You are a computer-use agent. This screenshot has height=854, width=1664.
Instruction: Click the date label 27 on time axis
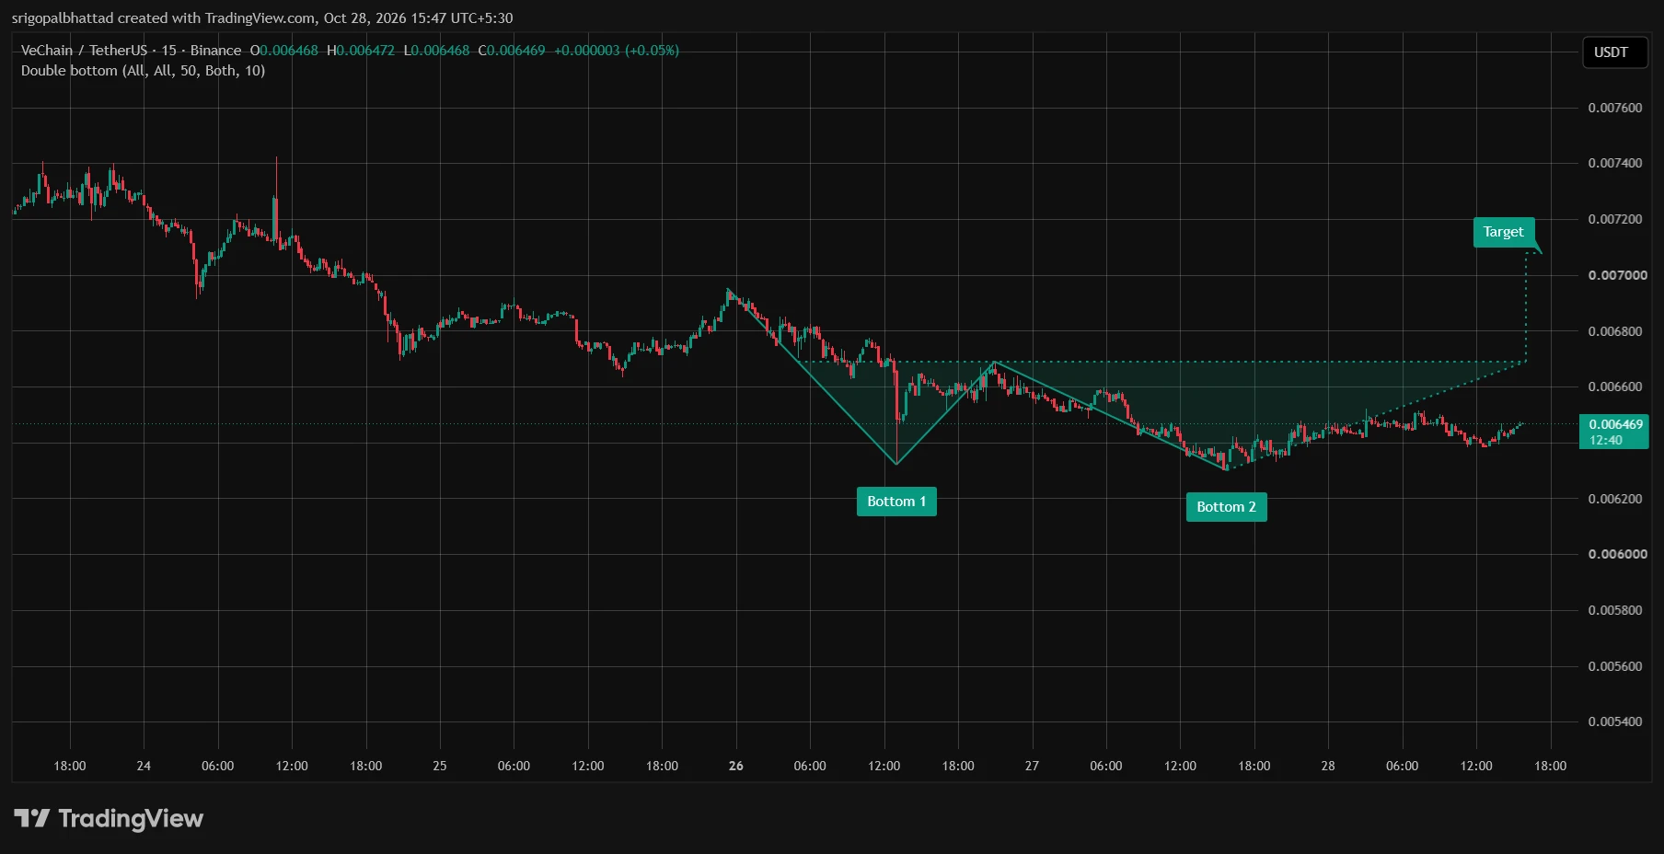pos(1032,766)
